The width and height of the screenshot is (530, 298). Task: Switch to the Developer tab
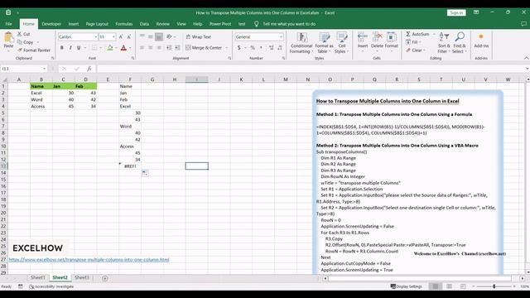(51, 24)
